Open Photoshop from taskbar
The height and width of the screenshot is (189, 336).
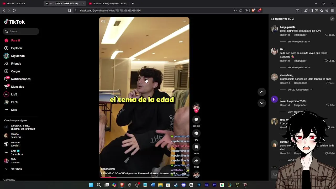tap(199, 185)
